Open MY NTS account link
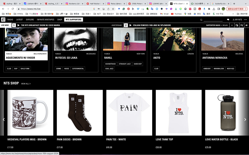249x155 pixels. pyautogui.click(x=237, y=20)
